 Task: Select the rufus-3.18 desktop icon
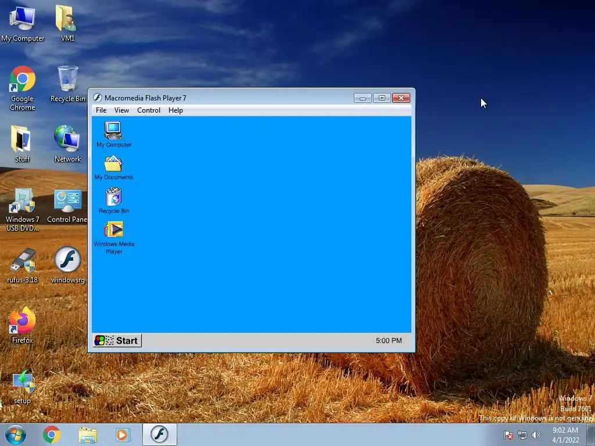[x=23, y=266]
